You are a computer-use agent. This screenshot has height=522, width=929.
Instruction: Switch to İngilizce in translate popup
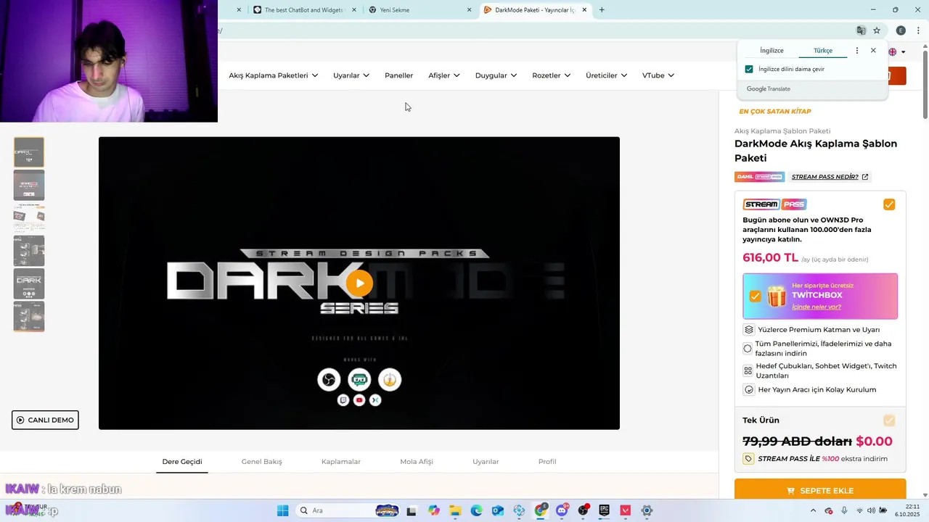click(x=772, y=51)
